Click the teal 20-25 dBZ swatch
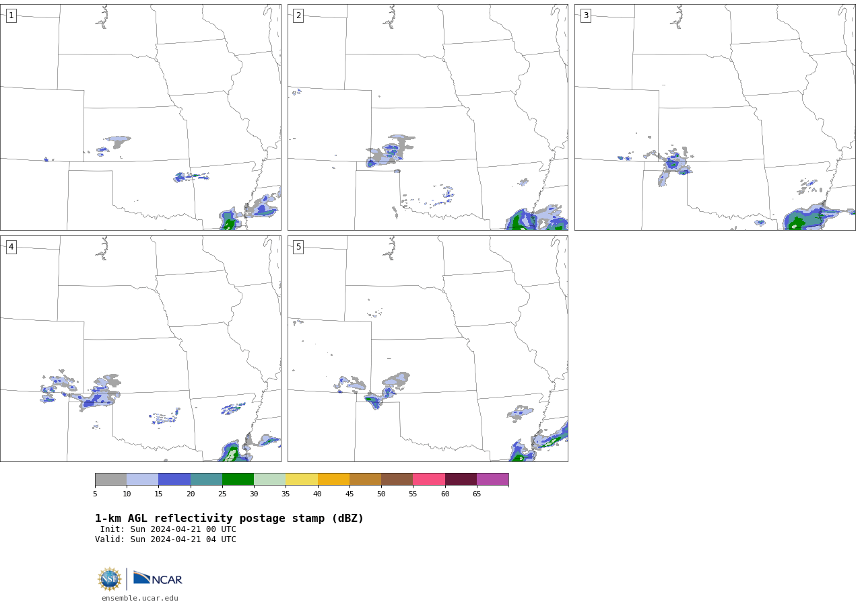 click(x=206, y=480)
